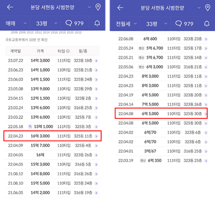The image size is (215, 199).
Task: Select the 15억 7,000 price entry
Action: pyautogui.click(x=40, y=145)
